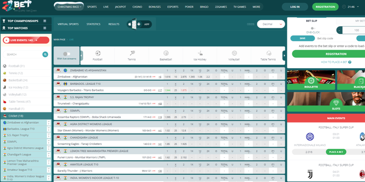The image size is (365, 182).
Task: Click the Android app icon
Action: 139,24
